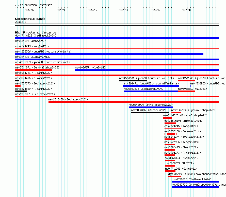This screenshot has width=226, height=197.
Task: Open the nsv6146624 (ByrskaBishop2022) label
Action: click(193, 110)
